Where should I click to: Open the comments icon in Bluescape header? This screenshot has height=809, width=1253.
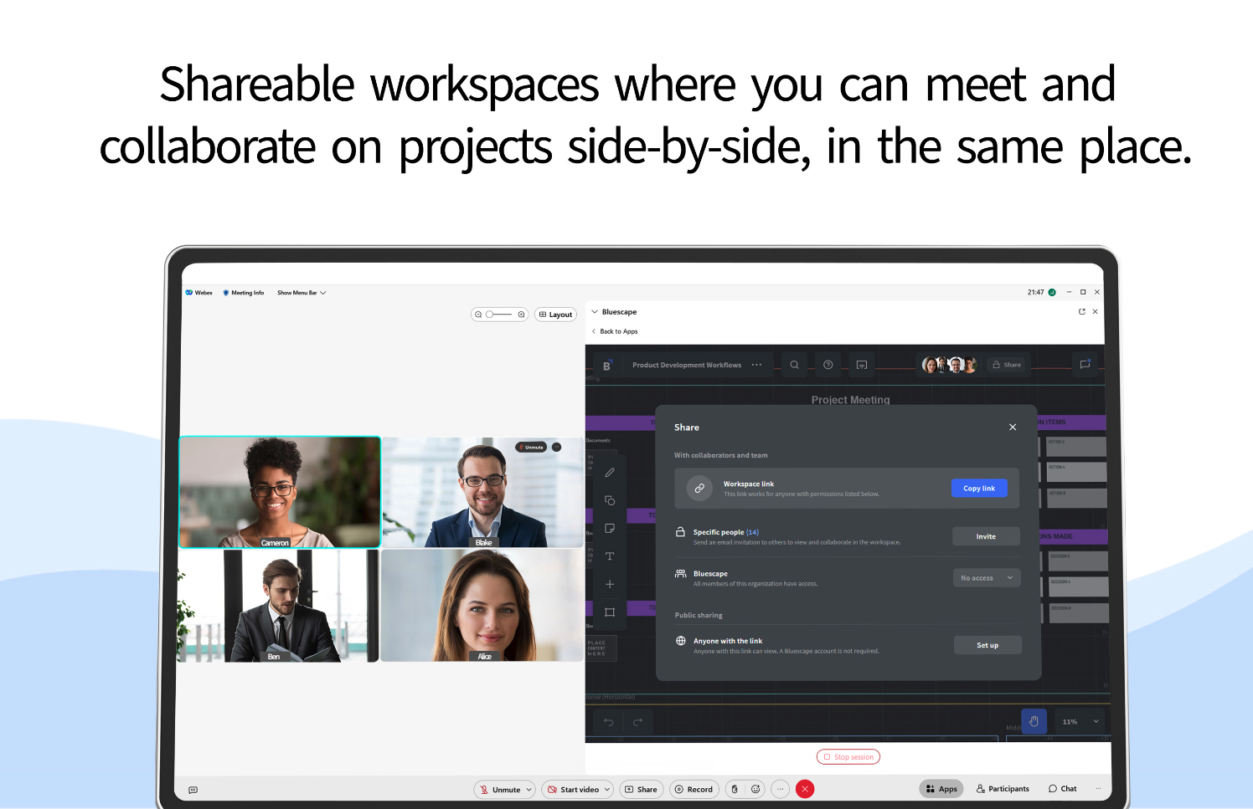(x=1085, y=364)
